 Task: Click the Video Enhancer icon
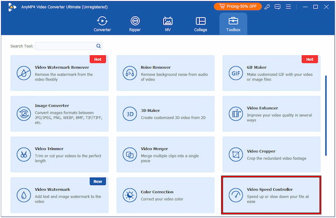(x=236, y=114)
